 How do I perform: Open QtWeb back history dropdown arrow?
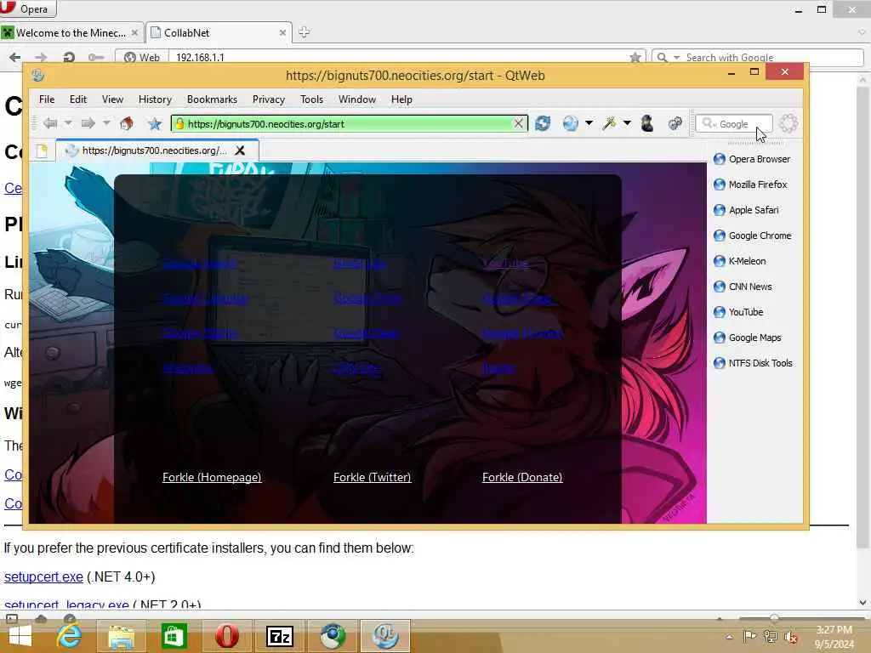click(68, 122)
